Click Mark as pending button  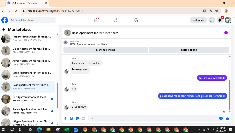(x=106, y=50)
